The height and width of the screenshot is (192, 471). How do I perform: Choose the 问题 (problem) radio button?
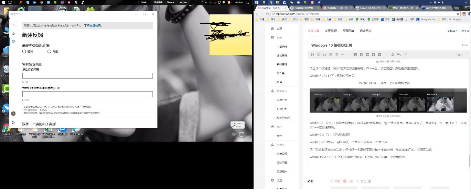click(x=49, y=51)
